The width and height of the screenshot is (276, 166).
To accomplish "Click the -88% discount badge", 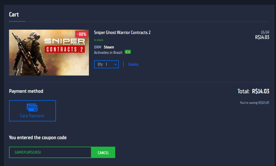I will click(x=81, y=34).
